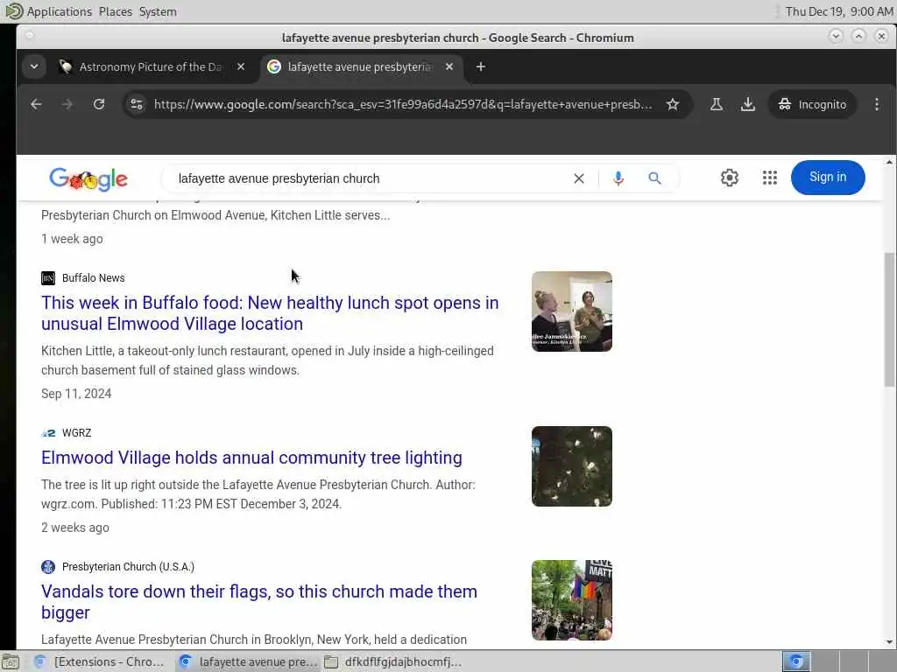Click the 1 week ago text
This screenshot has height=672, width=897.
click(x=72, y=239)
